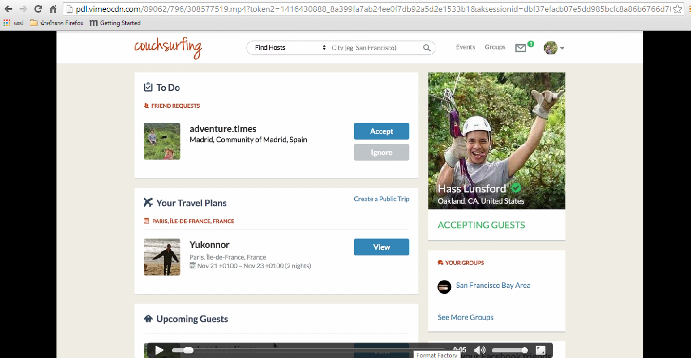Open the inbox envelope icon
This screenshot has width=691, height=358.
point(521,48)
